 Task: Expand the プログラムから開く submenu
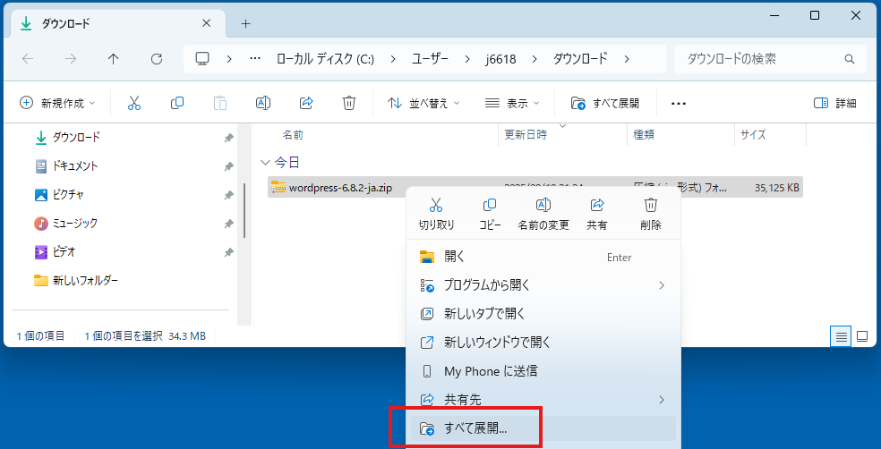point(662,285)
